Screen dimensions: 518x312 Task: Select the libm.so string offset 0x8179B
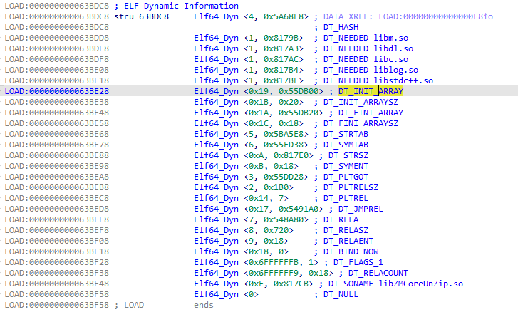pos(281,38)
